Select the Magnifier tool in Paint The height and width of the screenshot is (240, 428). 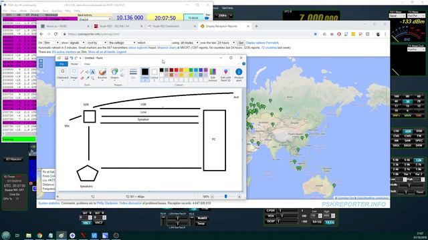click(92, 78)
